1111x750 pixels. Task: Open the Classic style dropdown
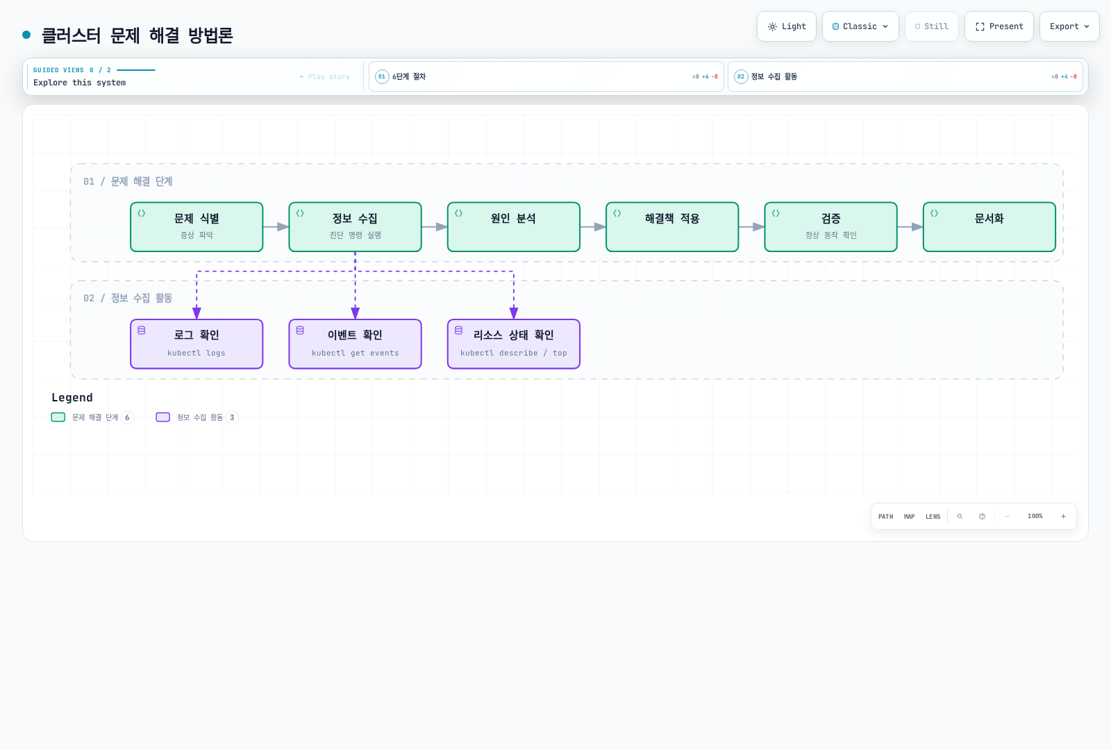click(860, 26)
